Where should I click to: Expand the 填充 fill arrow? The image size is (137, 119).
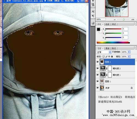coord(129,56)
